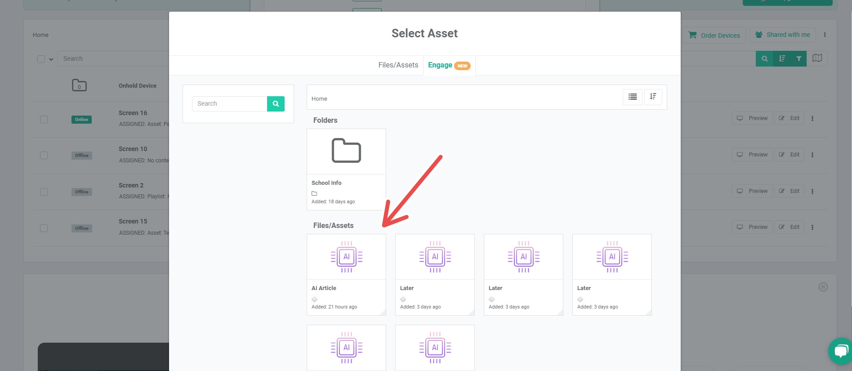Click the teal search button in the dialog
852x371 pixels.
(x=276, y=104)
